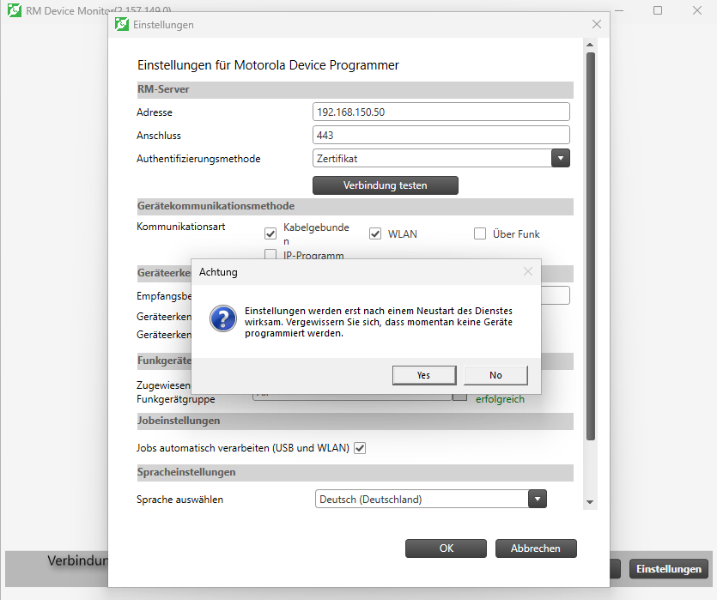
Task: Open the Authentifizierungsmethode dropdown arrow
Action: (560, 159)
